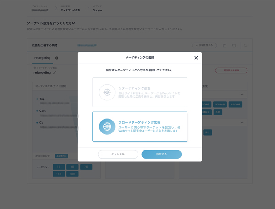This screenshot has height=209, width=275.
Task: Click the オーディエンス(サイト訪問) panel header
Action: 51,86
